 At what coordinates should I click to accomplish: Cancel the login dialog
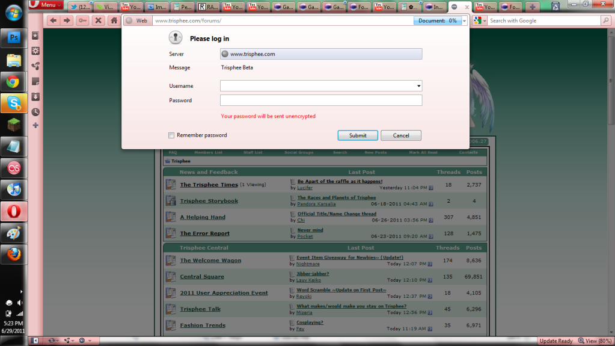coord(401,135)
